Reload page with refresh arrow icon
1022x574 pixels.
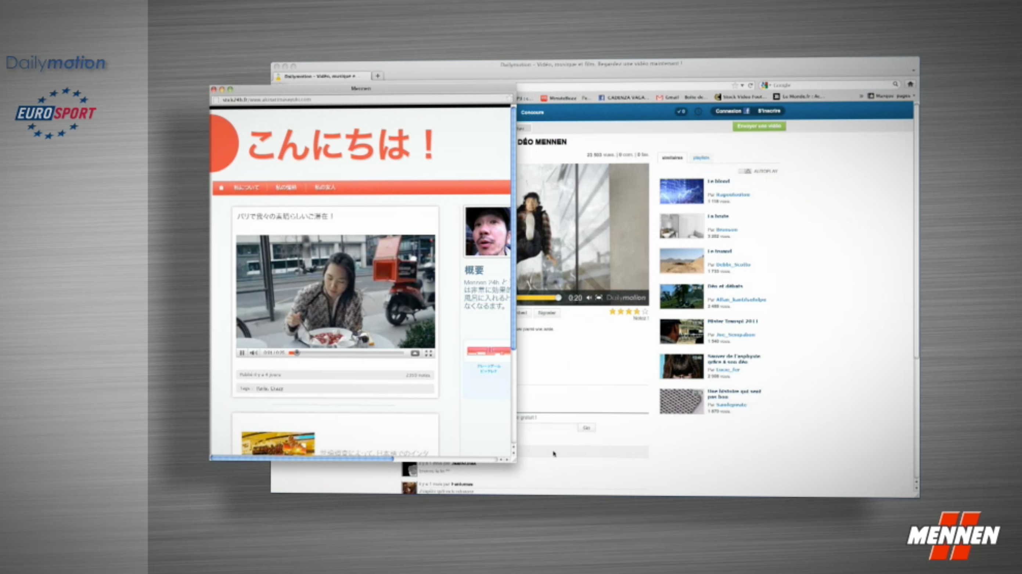751,85
